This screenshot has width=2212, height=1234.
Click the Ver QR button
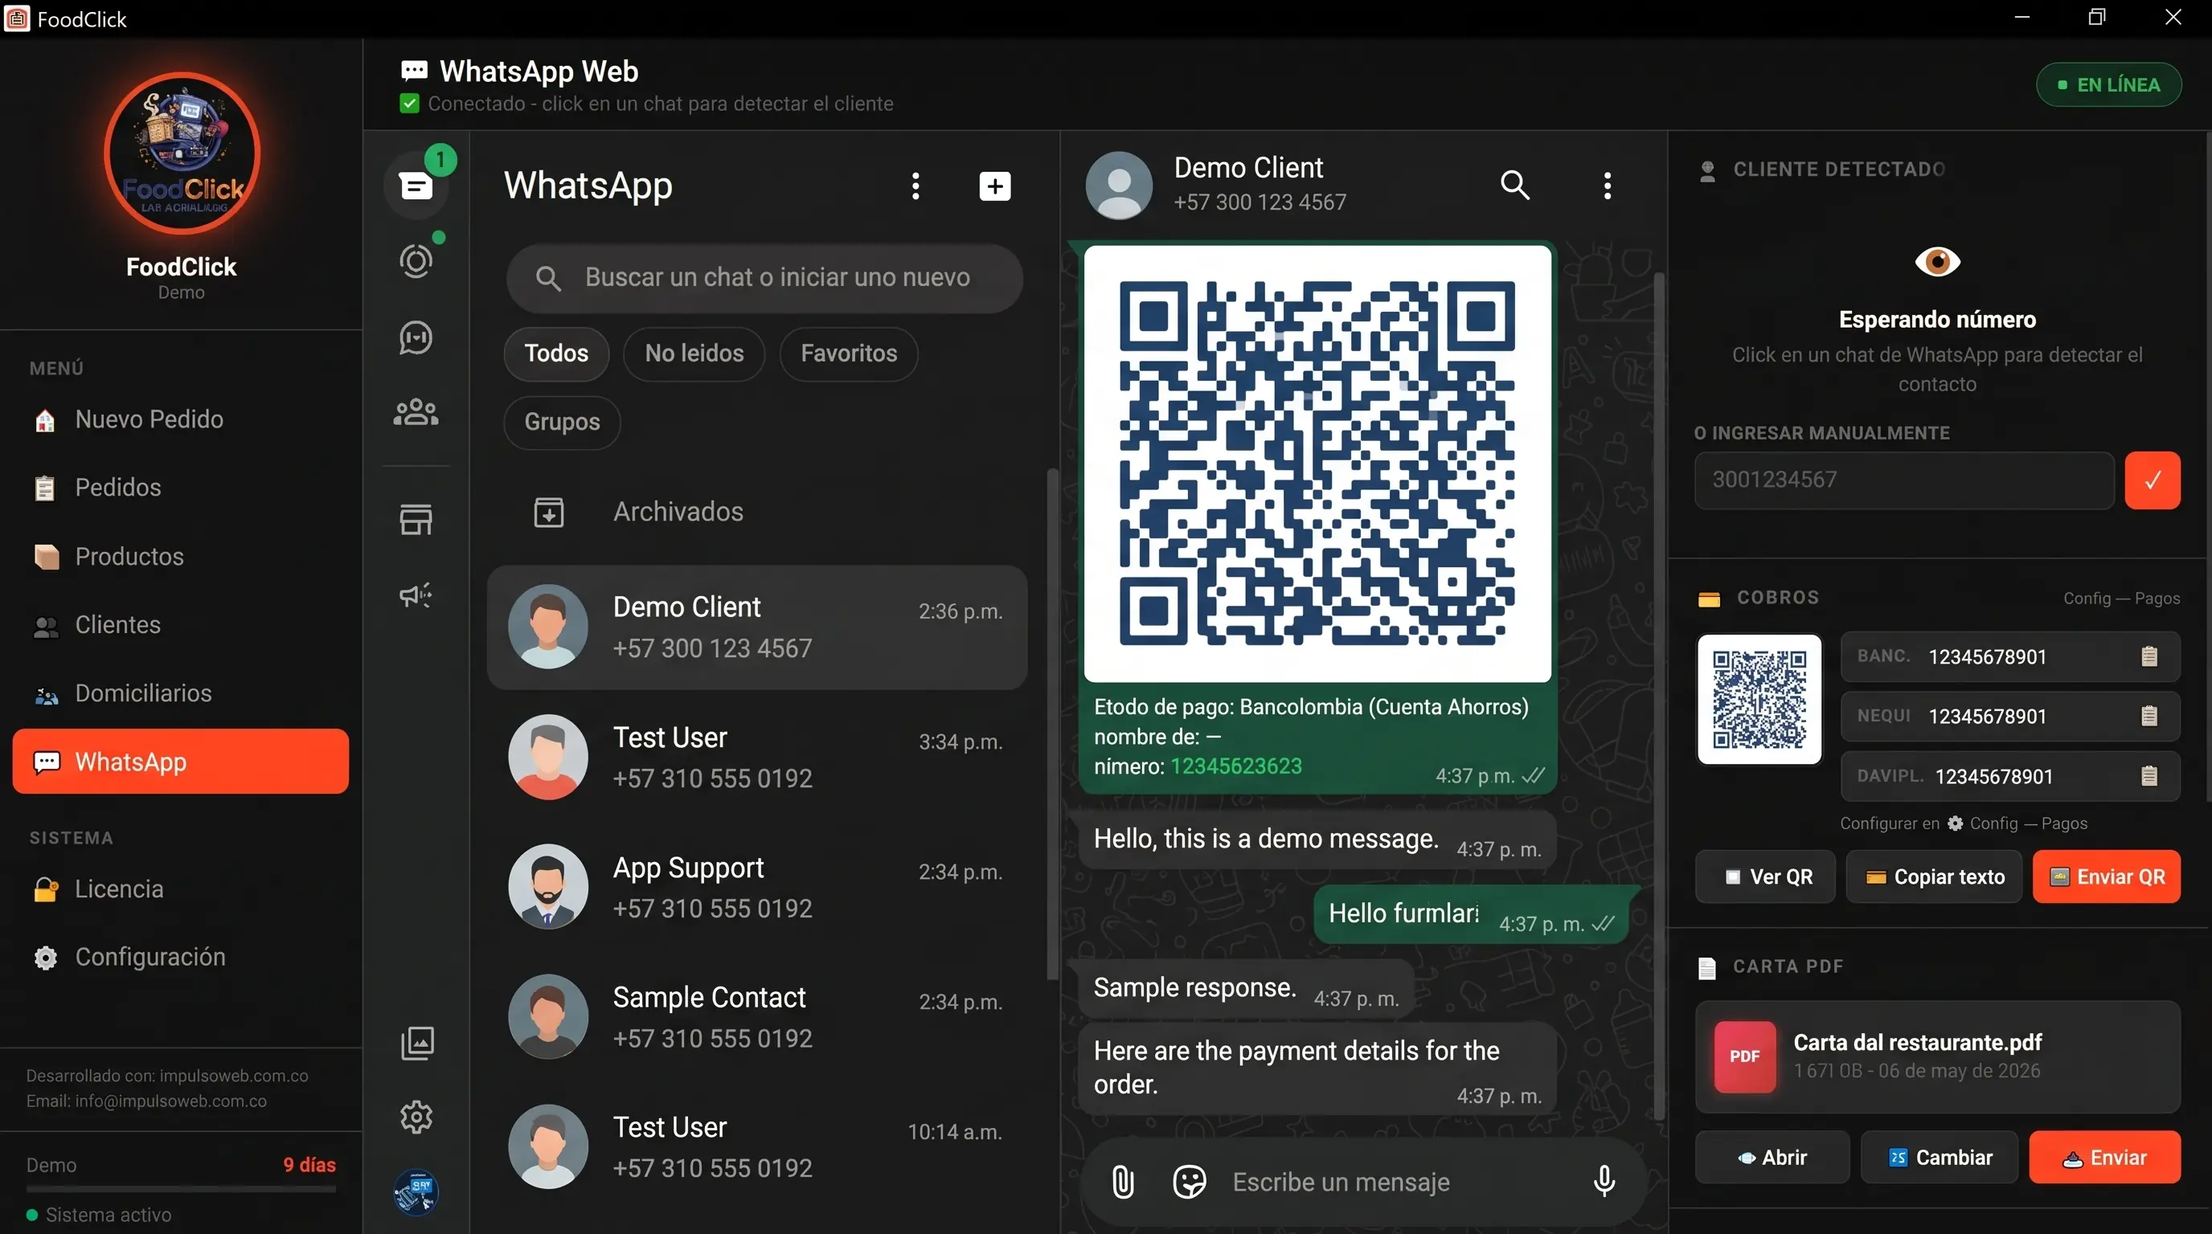coord(1765,877)
